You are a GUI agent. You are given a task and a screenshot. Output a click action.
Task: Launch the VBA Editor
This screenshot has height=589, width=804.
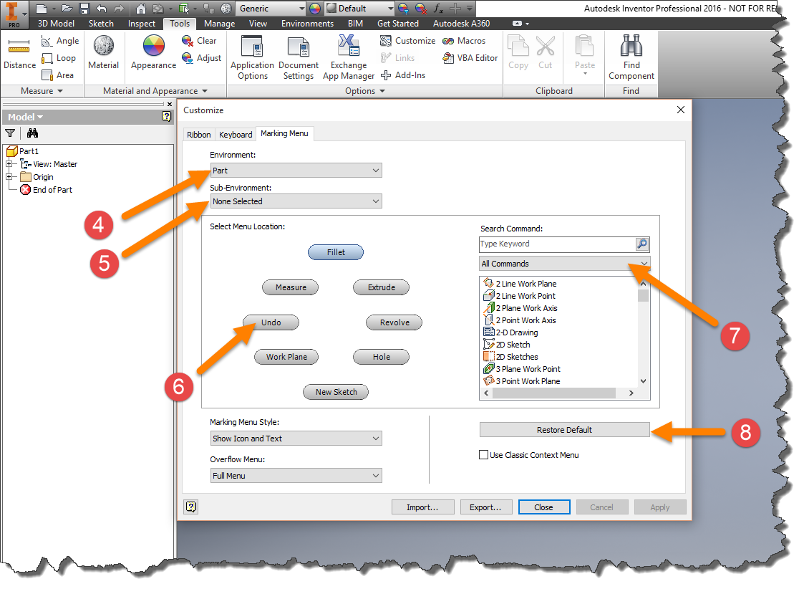click(470, 58)
